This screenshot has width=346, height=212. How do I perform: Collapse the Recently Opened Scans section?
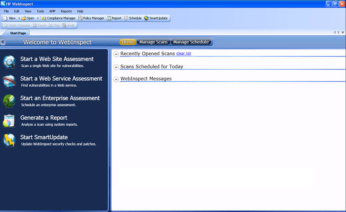116,54
